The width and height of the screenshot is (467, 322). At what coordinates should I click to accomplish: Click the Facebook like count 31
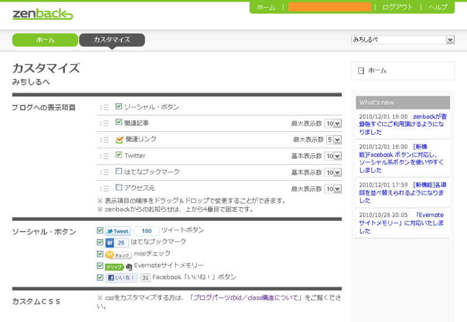145,278
